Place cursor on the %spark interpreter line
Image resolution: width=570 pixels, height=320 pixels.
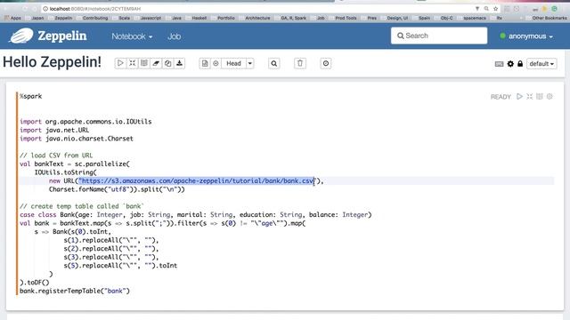(x=31, y=96)
